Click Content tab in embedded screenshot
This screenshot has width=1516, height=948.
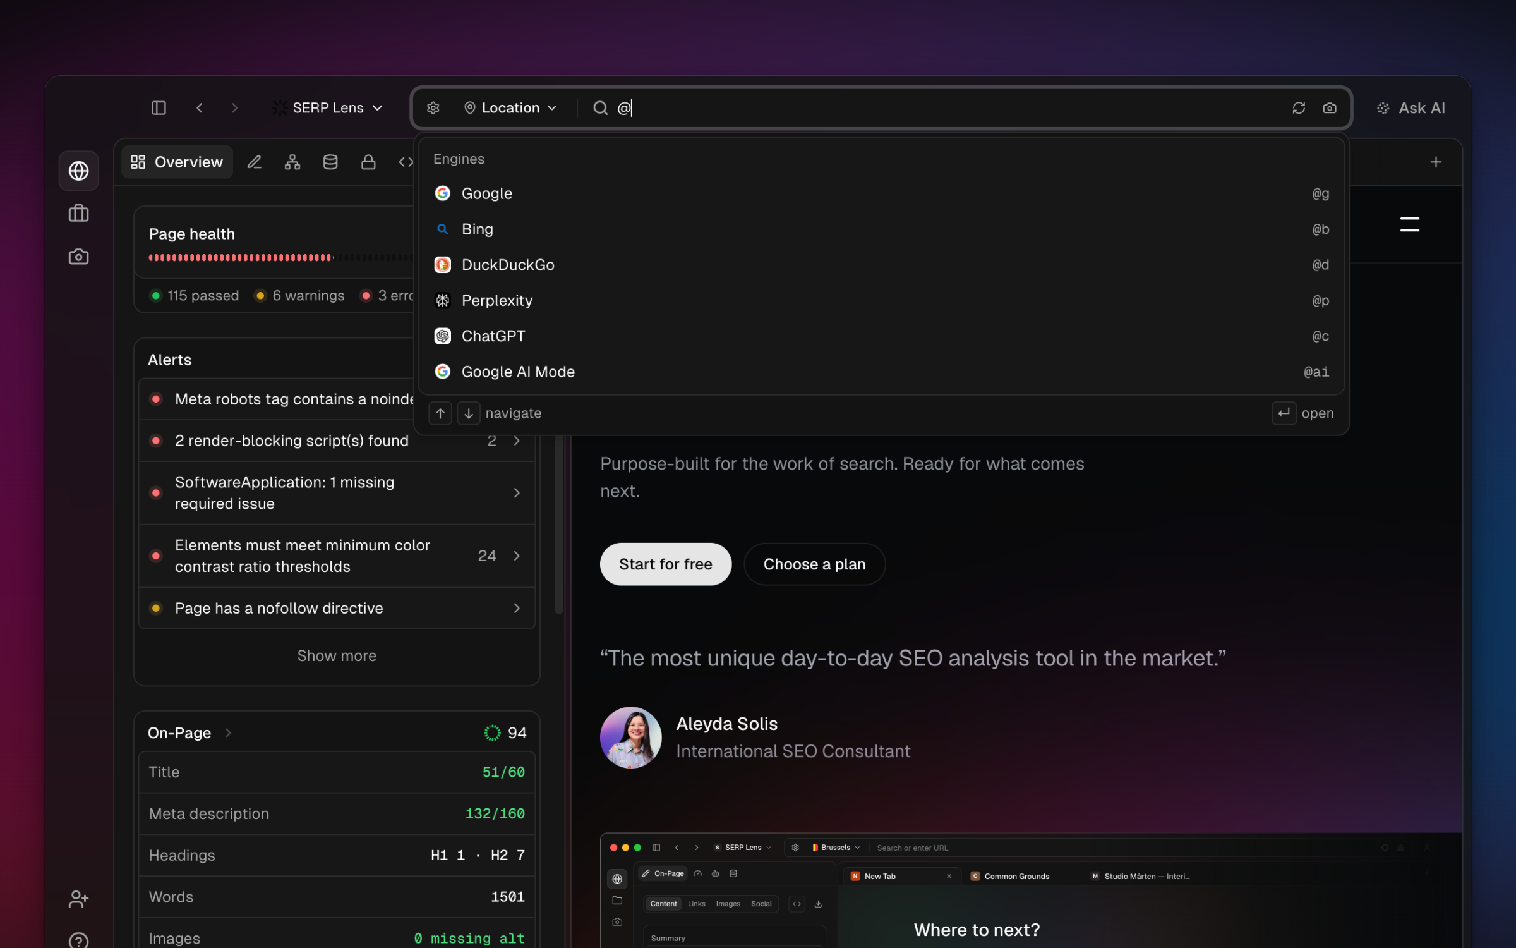[x=663, y=904]
